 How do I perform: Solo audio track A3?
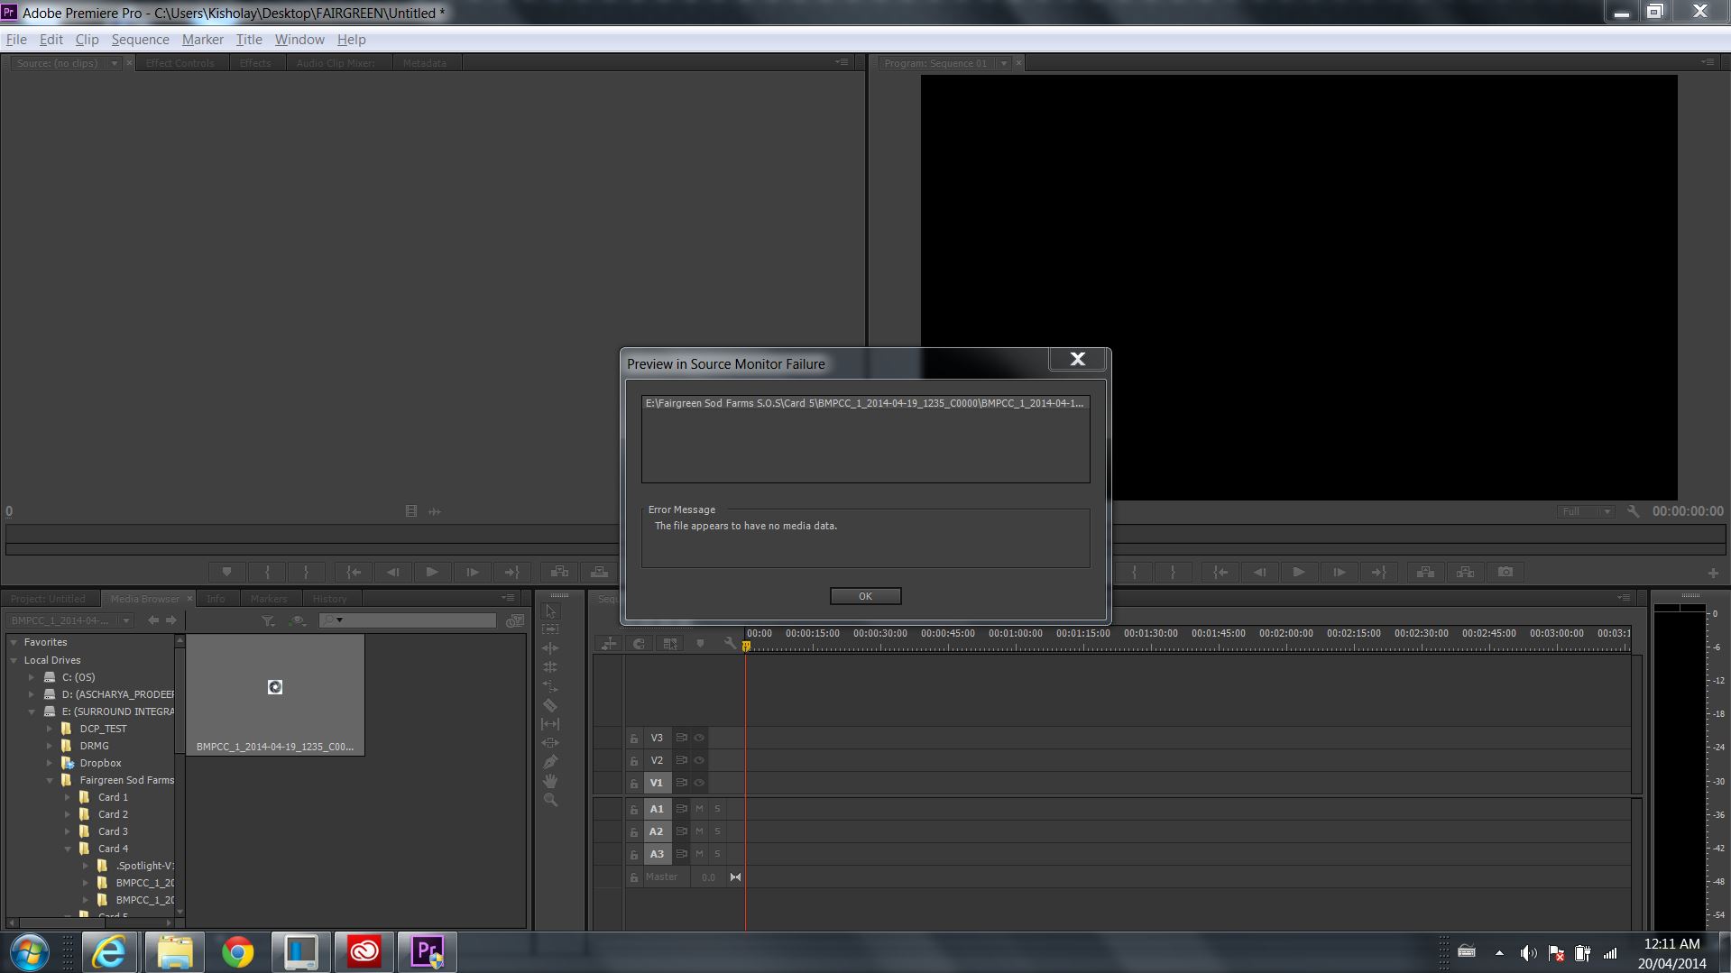(718, 854)
